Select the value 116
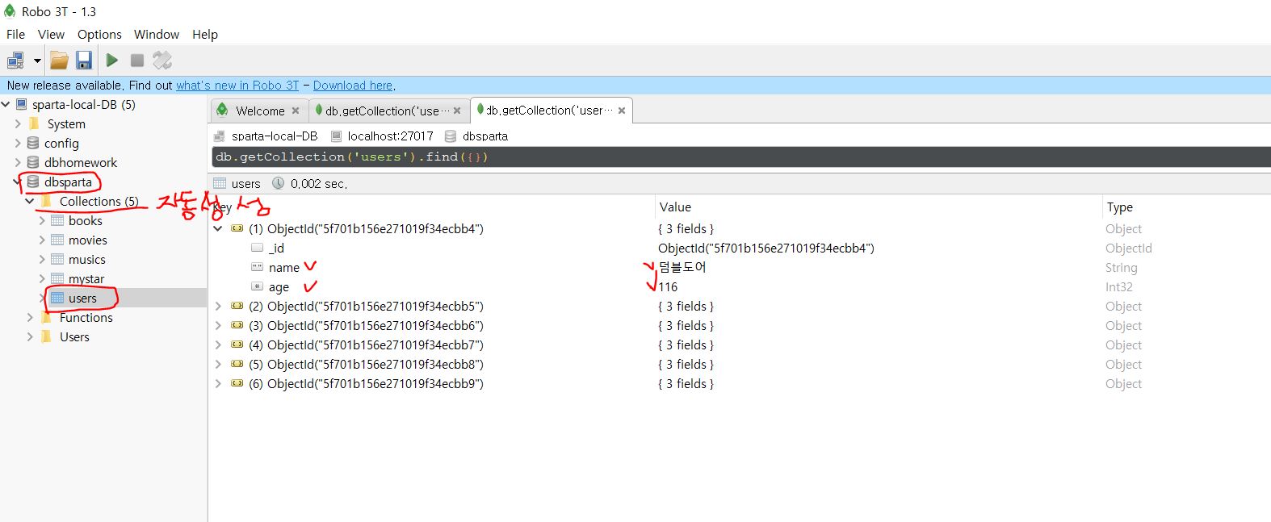The height and width of the screenshot is (522, 1271). tap(668, 286)
